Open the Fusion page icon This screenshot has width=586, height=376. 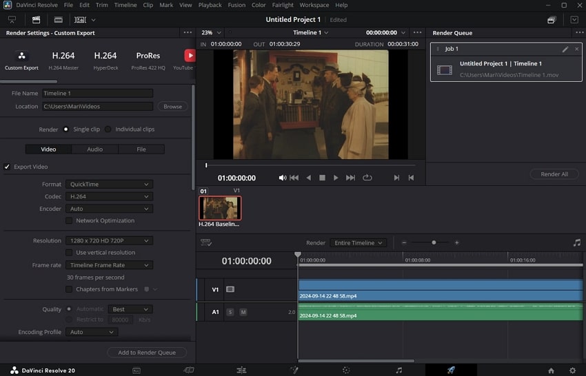pyautogui.click(x=294, y=370)
